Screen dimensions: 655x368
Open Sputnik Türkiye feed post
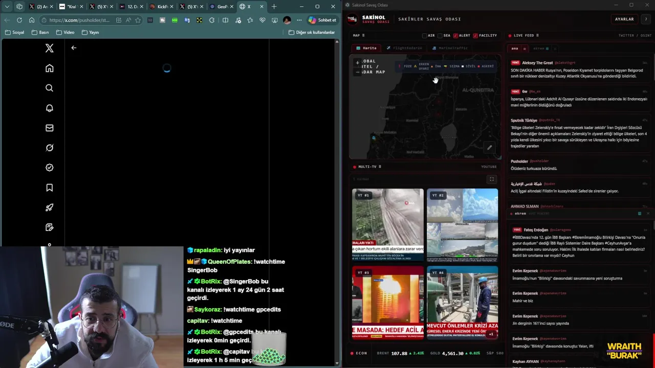578,133
